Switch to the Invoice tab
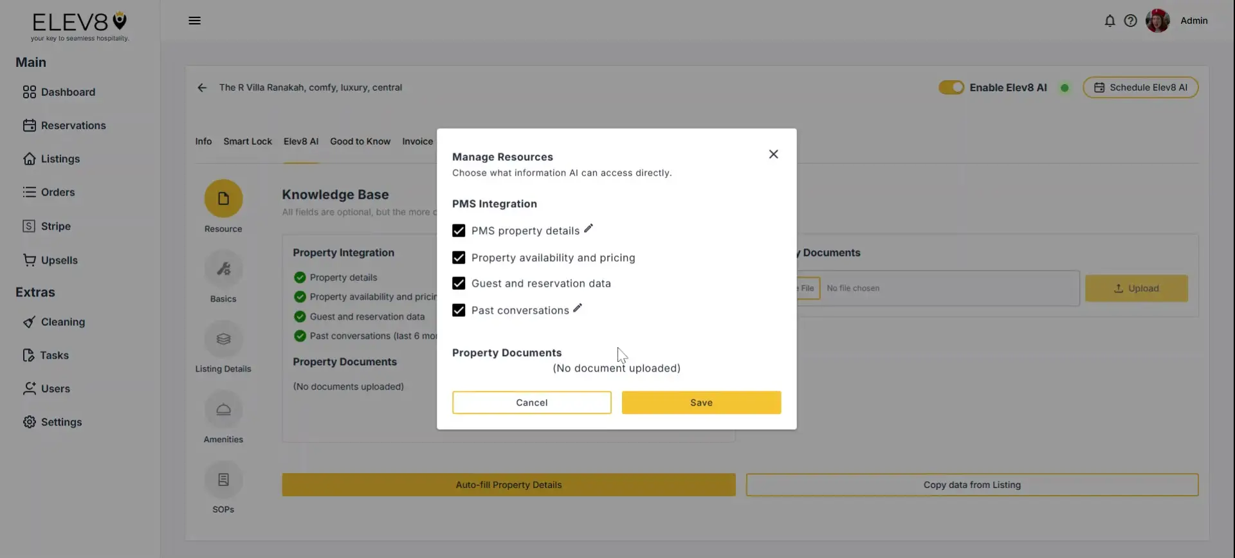The width and height of the screenshot is (1235, 558). [417, 141]
